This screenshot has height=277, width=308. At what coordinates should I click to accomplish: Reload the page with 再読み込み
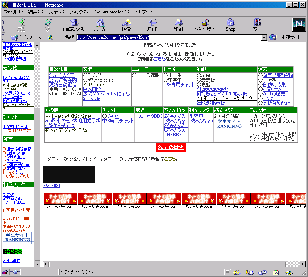coord(74,25)
